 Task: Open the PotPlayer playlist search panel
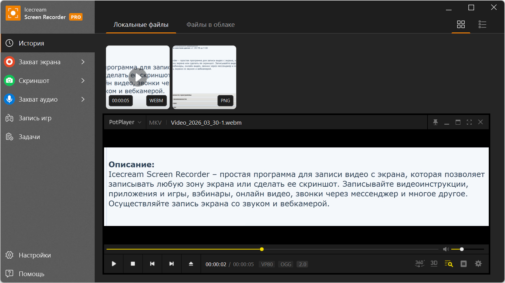point(449,264)
